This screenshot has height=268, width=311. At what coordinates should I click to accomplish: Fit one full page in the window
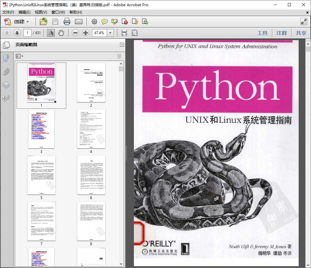135,33
